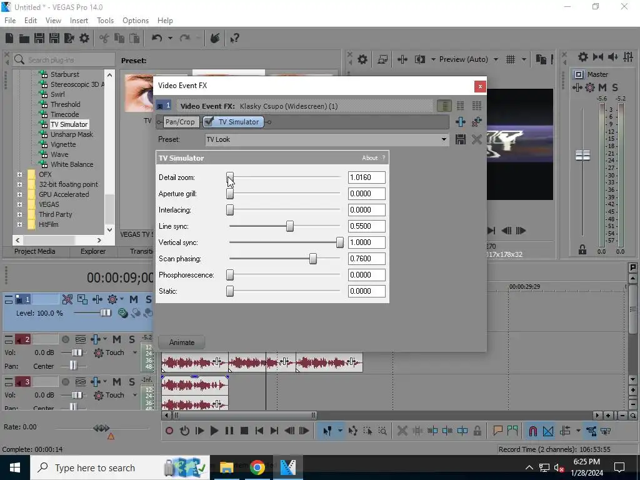Screen dimensions: 640x480
Task: Click Remove Selected Plug-In icon
Action: coord(476,122)
